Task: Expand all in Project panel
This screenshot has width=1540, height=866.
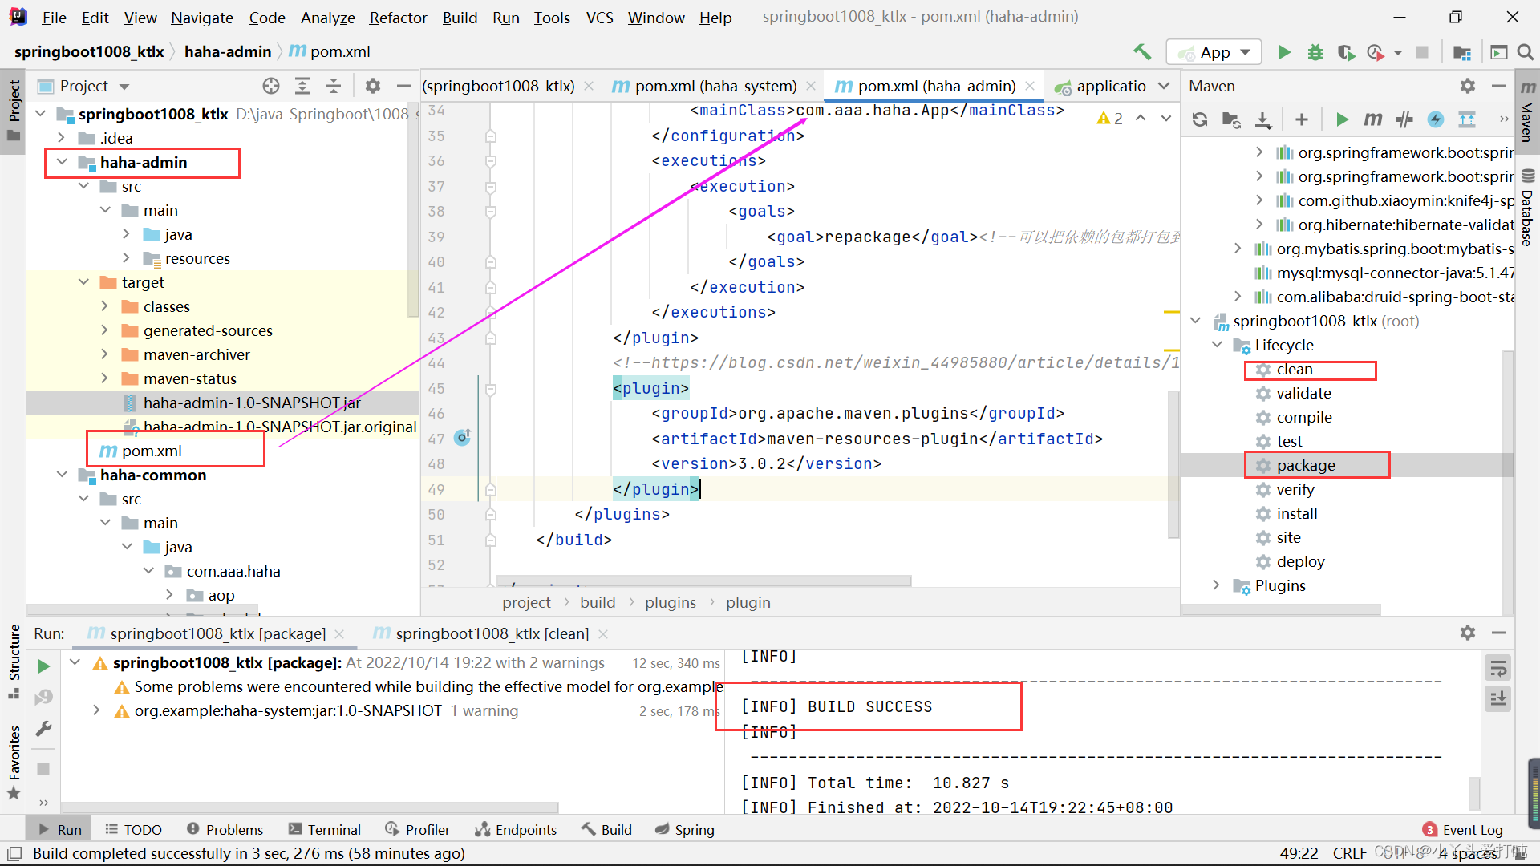Action: tap(302, 86)
